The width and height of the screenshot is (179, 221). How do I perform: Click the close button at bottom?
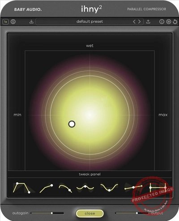point(90,213)
